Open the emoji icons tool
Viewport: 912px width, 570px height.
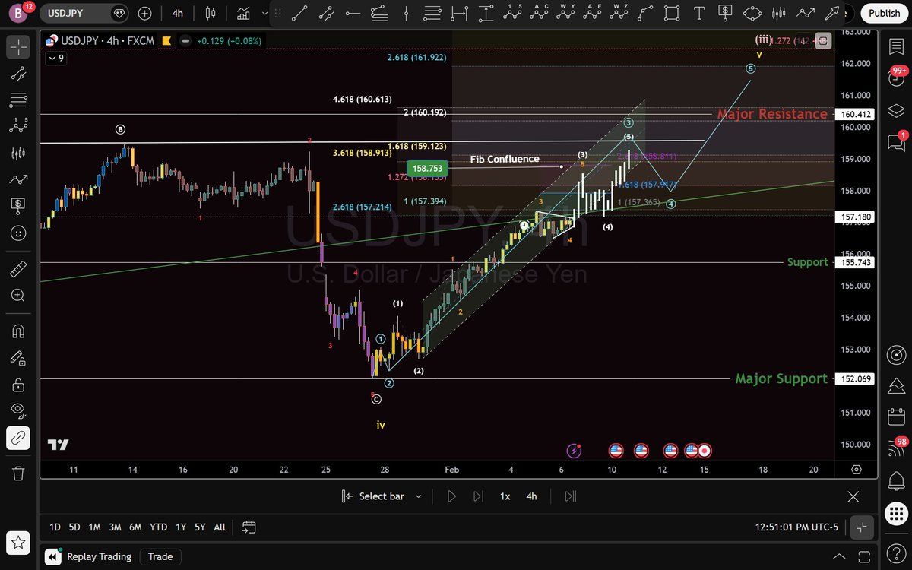click(19, 233)
